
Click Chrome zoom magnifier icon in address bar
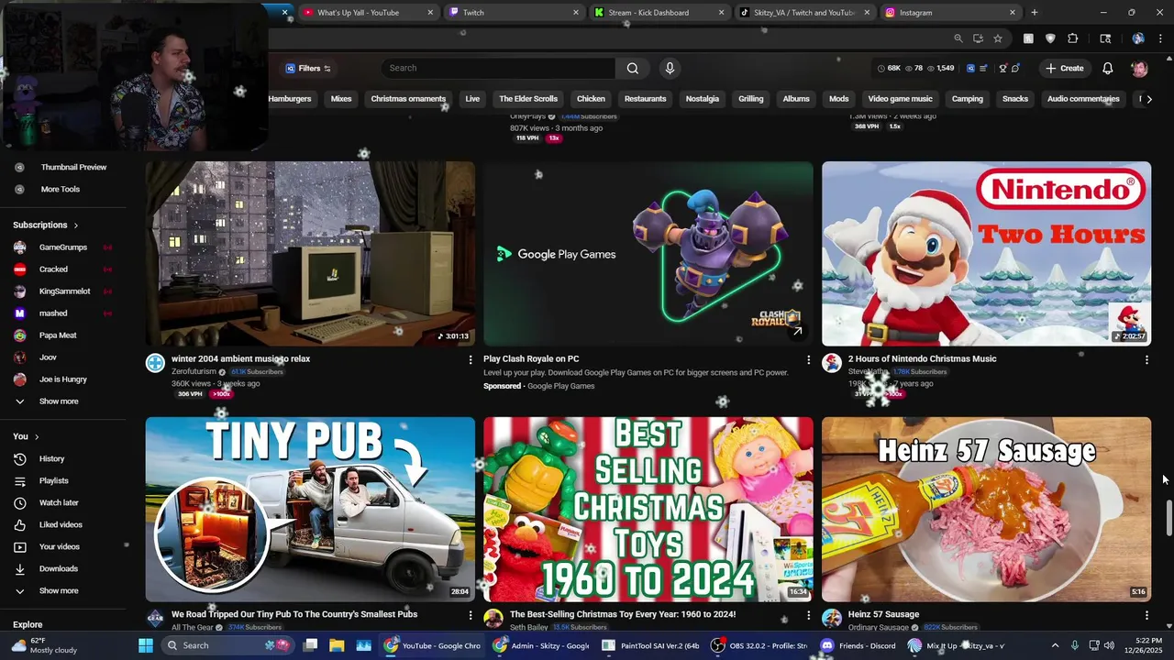coord(958,38)
